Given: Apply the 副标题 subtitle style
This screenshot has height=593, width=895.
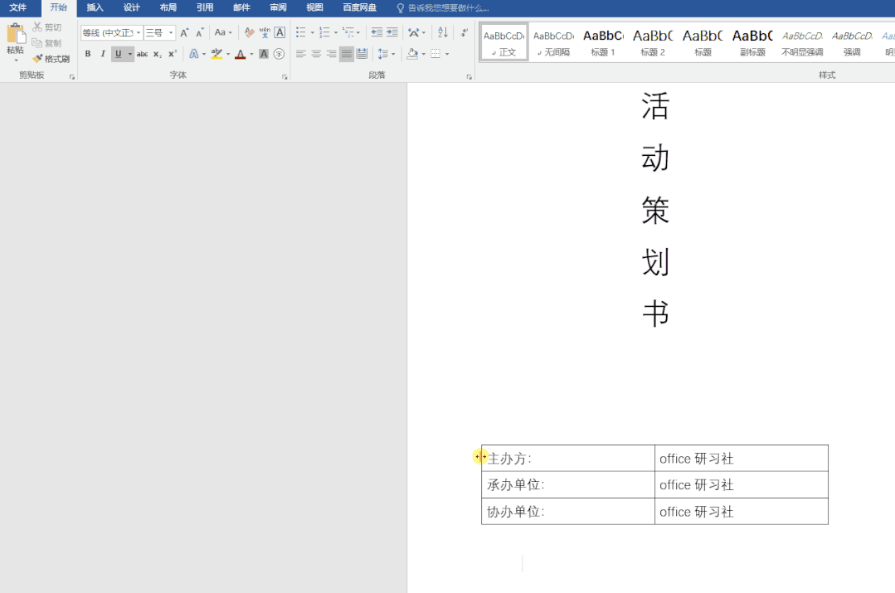Looking at the screenshot, I should tap(752, 42).
